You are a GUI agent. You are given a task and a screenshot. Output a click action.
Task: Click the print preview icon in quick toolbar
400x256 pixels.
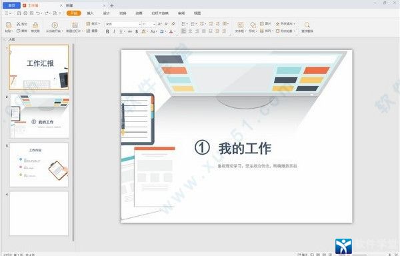coord(55,13)
